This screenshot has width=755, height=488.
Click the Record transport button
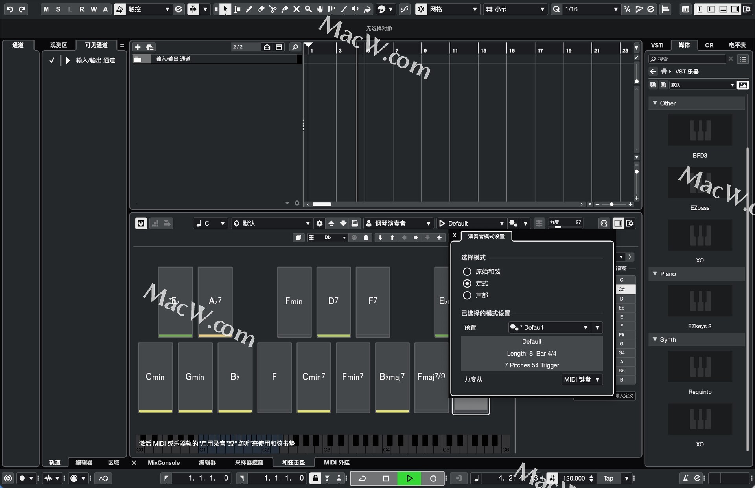pos(433,478)
